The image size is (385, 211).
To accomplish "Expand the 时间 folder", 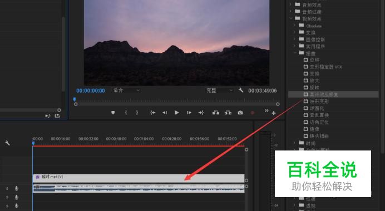I will (294, 143).
